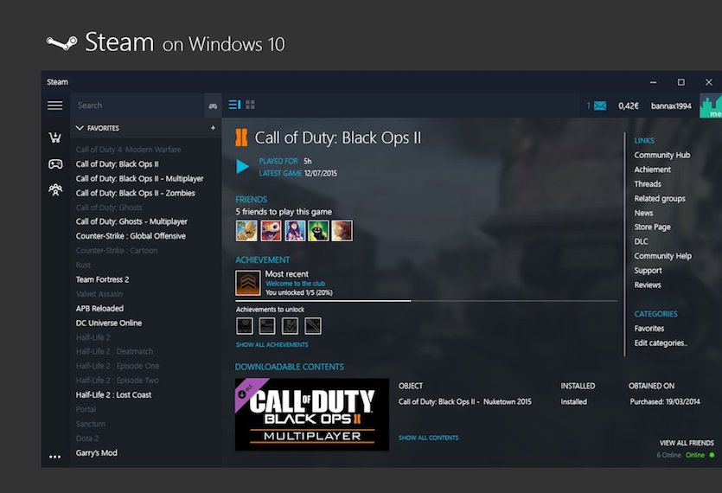Select Garry's Mod in list
Viewport: 722px width, 493px height.
96,453
